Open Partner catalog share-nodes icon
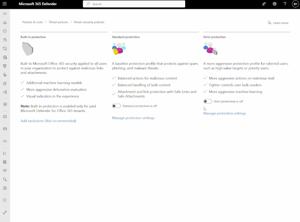Viewport: 300px width, 222px height. (5, 92)
